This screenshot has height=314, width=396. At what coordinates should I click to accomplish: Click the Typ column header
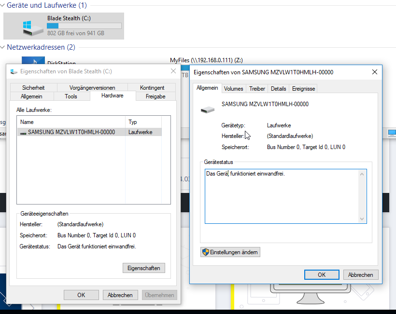tap(143, 122)
